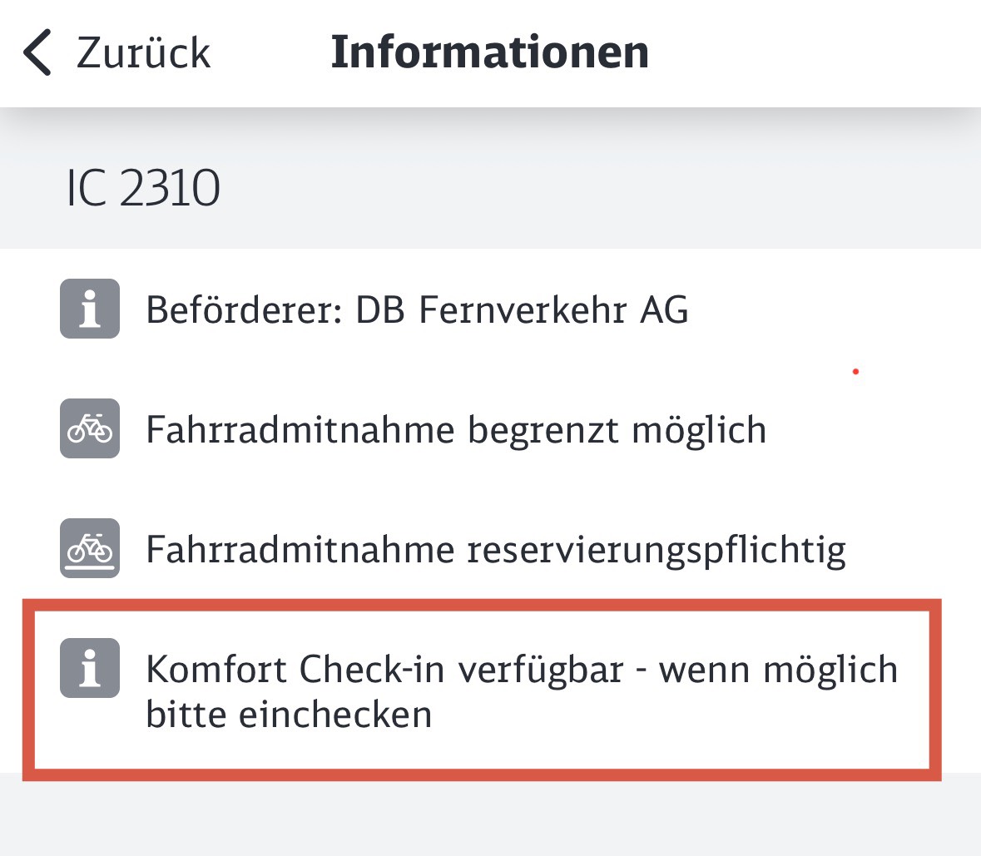981x856 pixels.
Task: Open Fahrradmitnahme reservierungspflichtig entry
Action: (495, 550)
